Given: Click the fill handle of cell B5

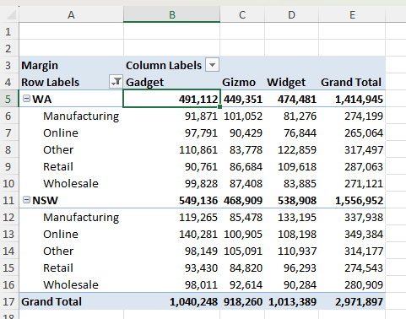Looking at the screenshot, I should (219, 107).
